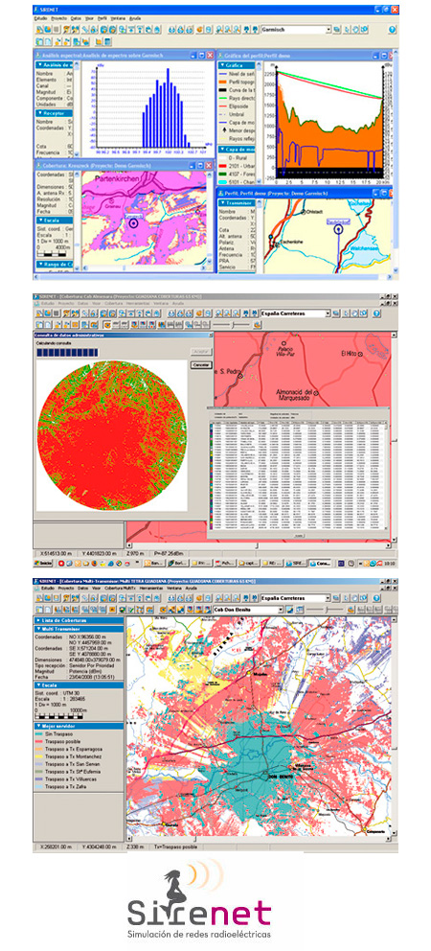Click the Z:970 m status bar field

[x=135, y=553]
